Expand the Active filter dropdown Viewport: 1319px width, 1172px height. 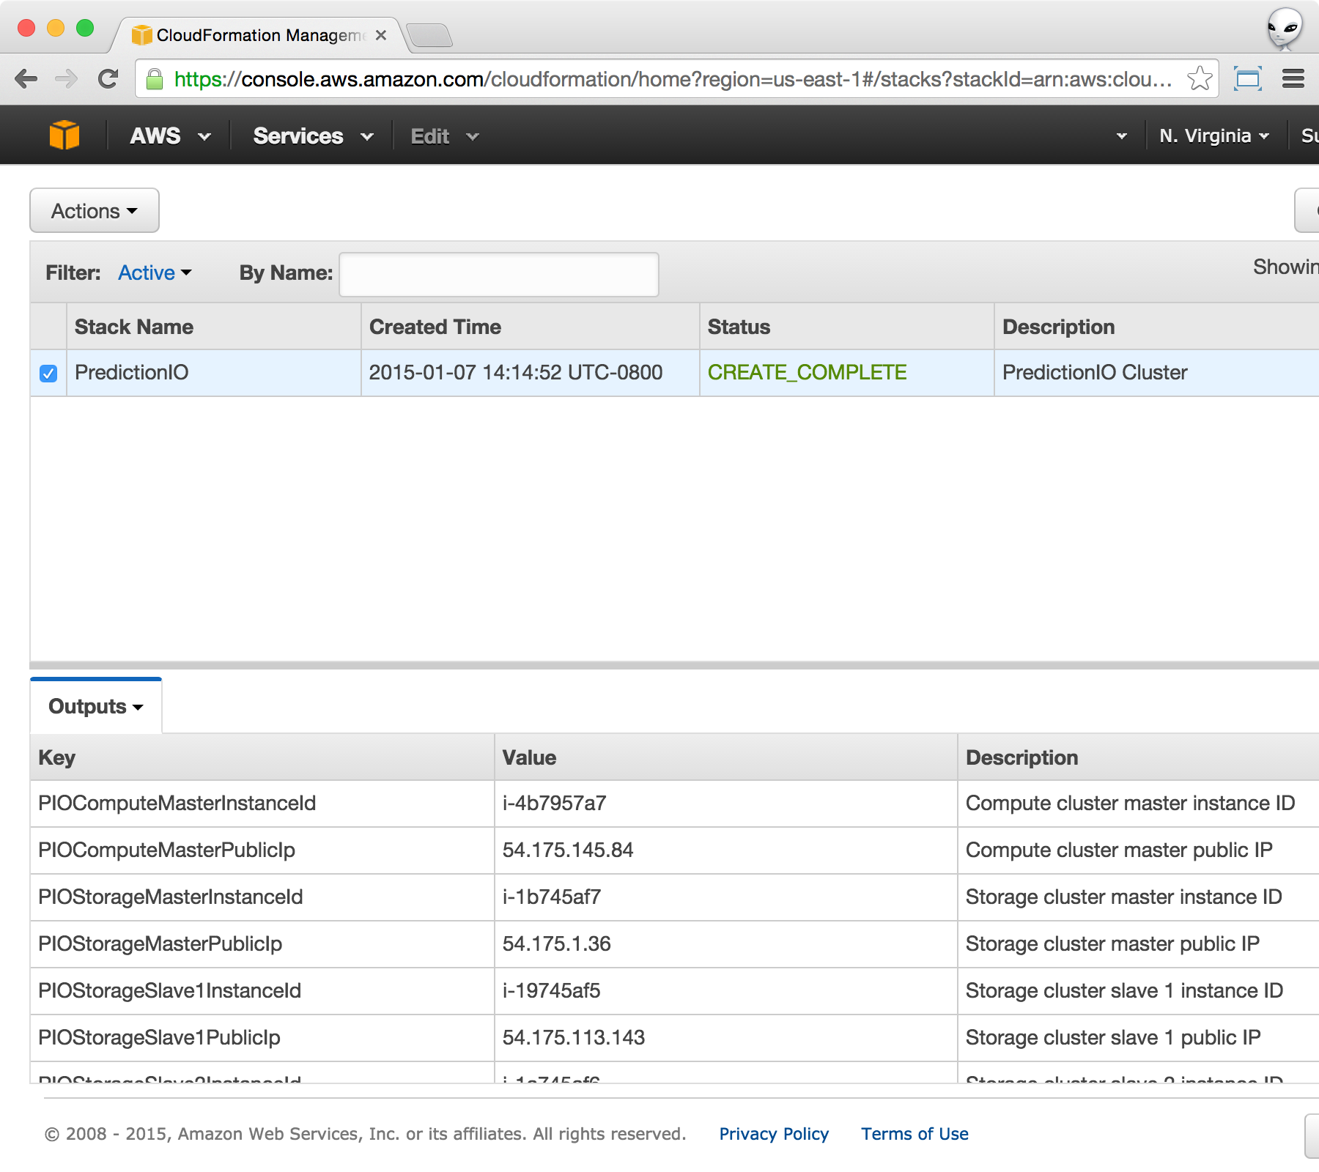(155, 272)
